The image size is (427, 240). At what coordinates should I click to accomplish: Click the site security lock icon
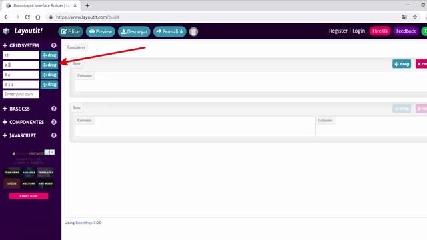click(x=51, y=17)
